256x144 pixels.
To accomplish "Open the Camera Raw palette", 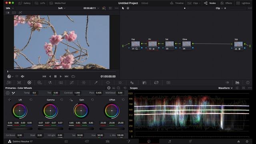I will tap(9, 83).
